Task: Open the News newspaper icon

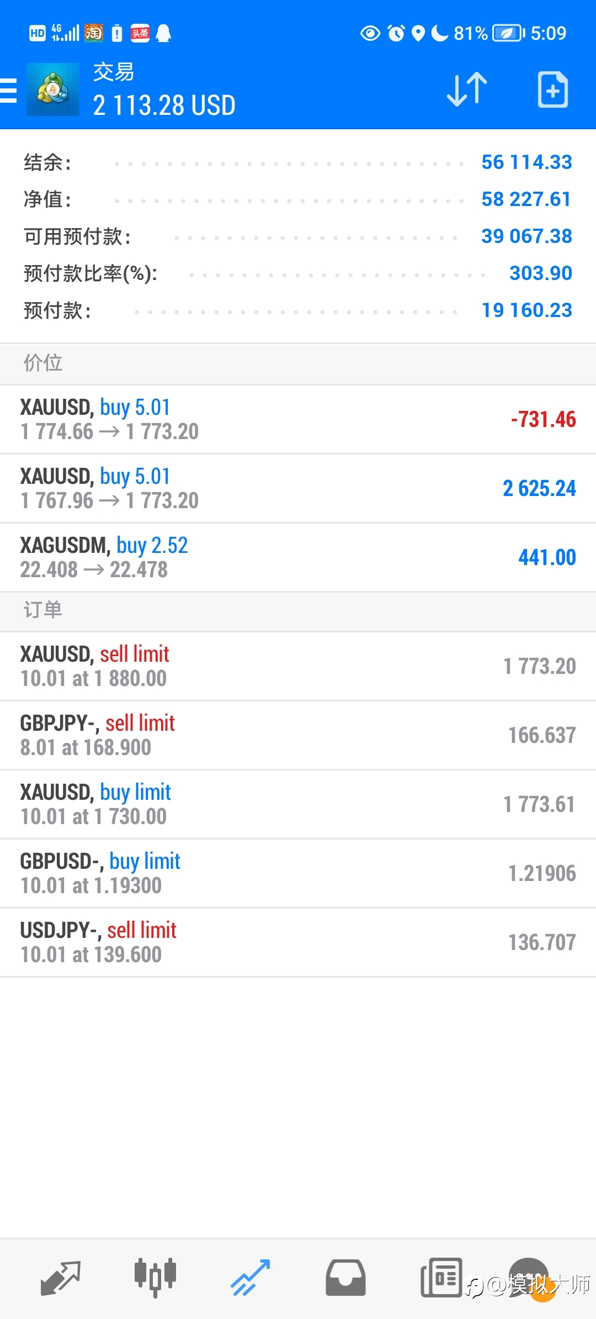Action: (x=441, y=1278)
